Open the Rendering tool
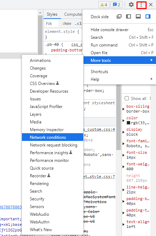Image resolution: width=156 pixels, height=236 pixels. coord(53,184)
